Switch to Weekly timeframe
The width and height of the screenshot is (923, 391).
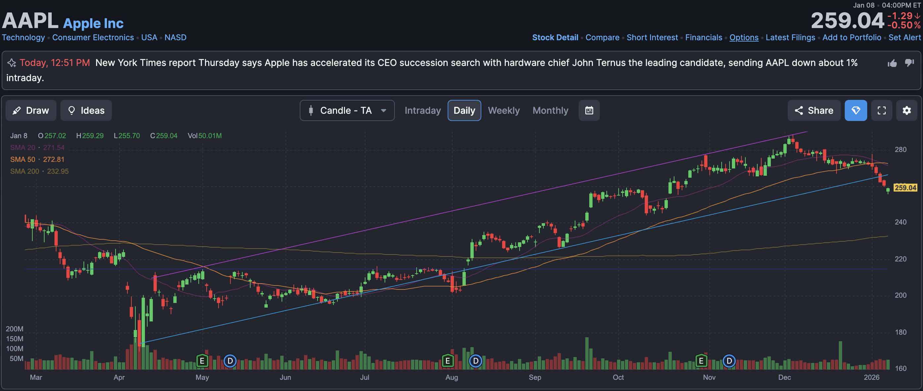click(x=503, y=110)
